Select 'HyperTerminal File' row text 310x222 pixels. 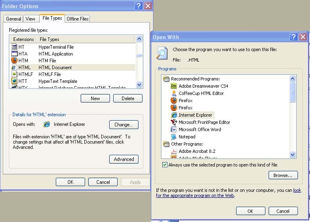[56, 47]
